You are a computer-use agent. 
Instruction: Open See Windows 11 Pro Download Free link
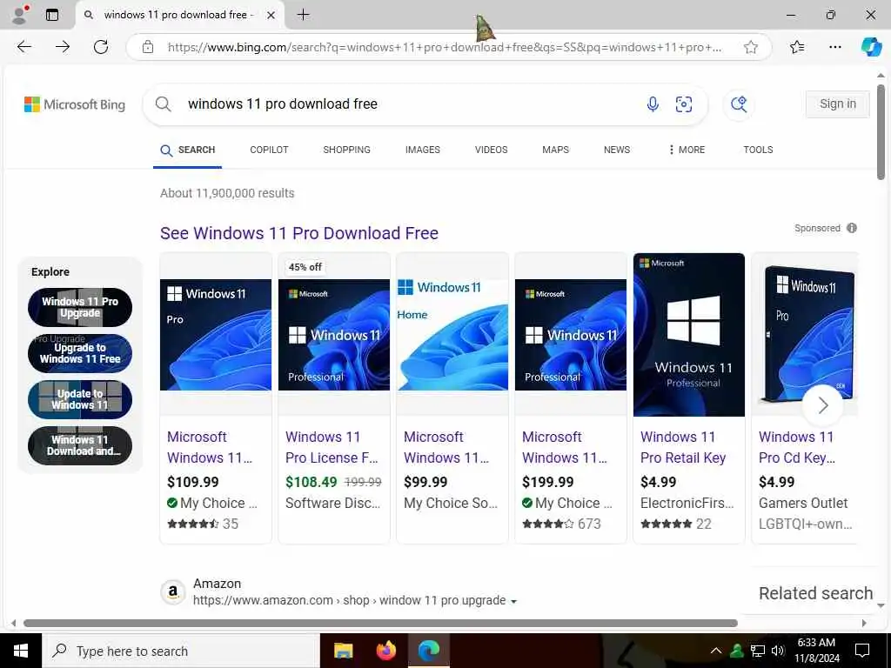(299, 233)
